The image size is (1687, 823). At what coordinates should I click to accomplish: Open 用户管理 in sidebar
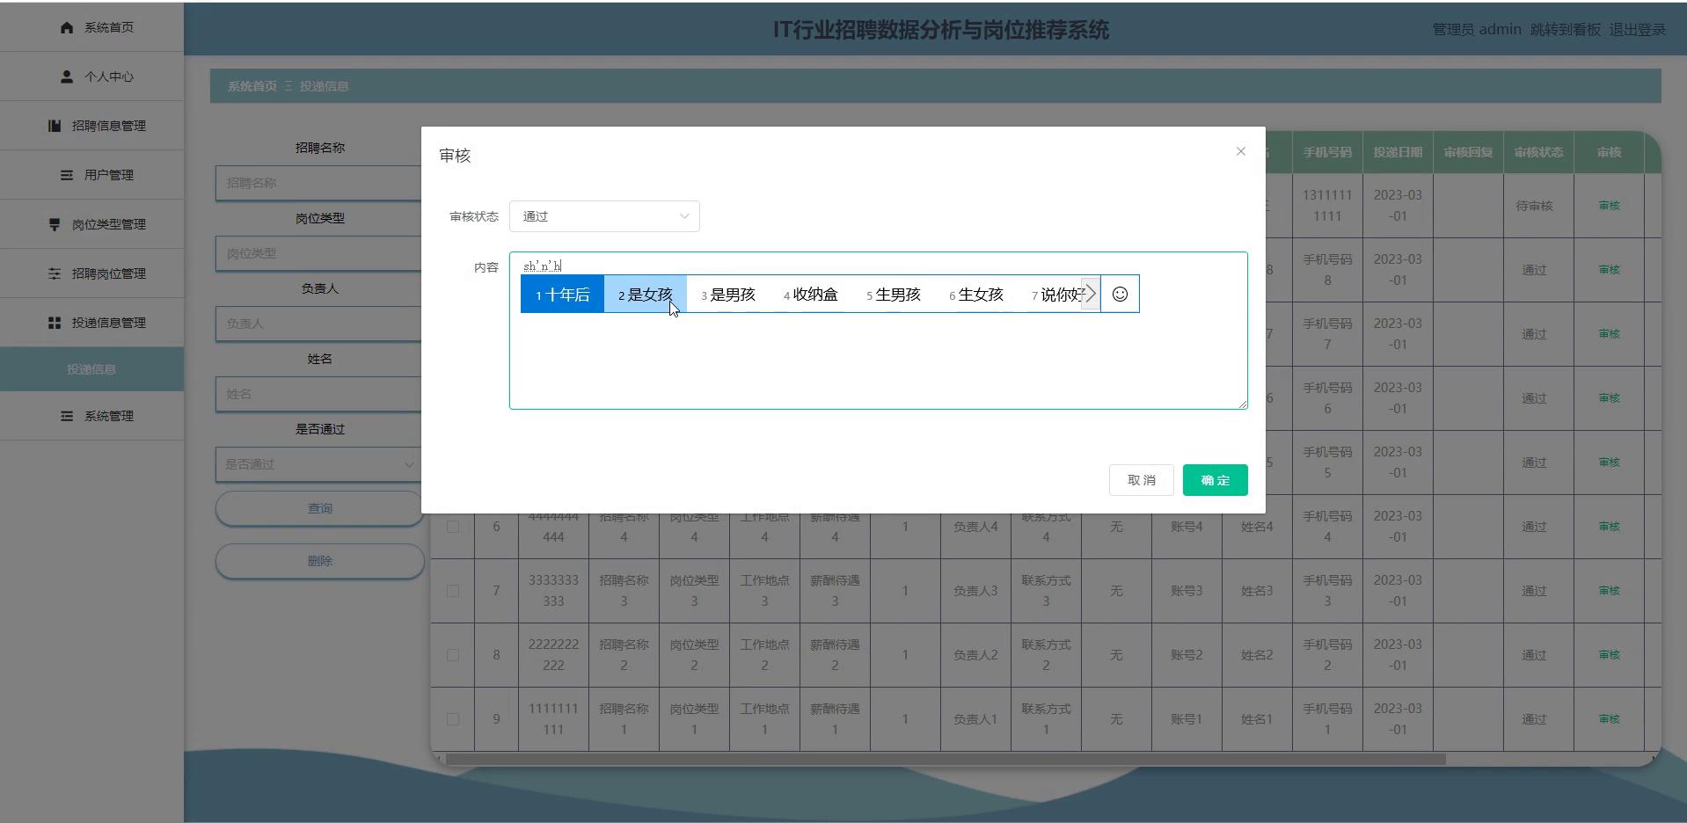click(x=91, y=175)
